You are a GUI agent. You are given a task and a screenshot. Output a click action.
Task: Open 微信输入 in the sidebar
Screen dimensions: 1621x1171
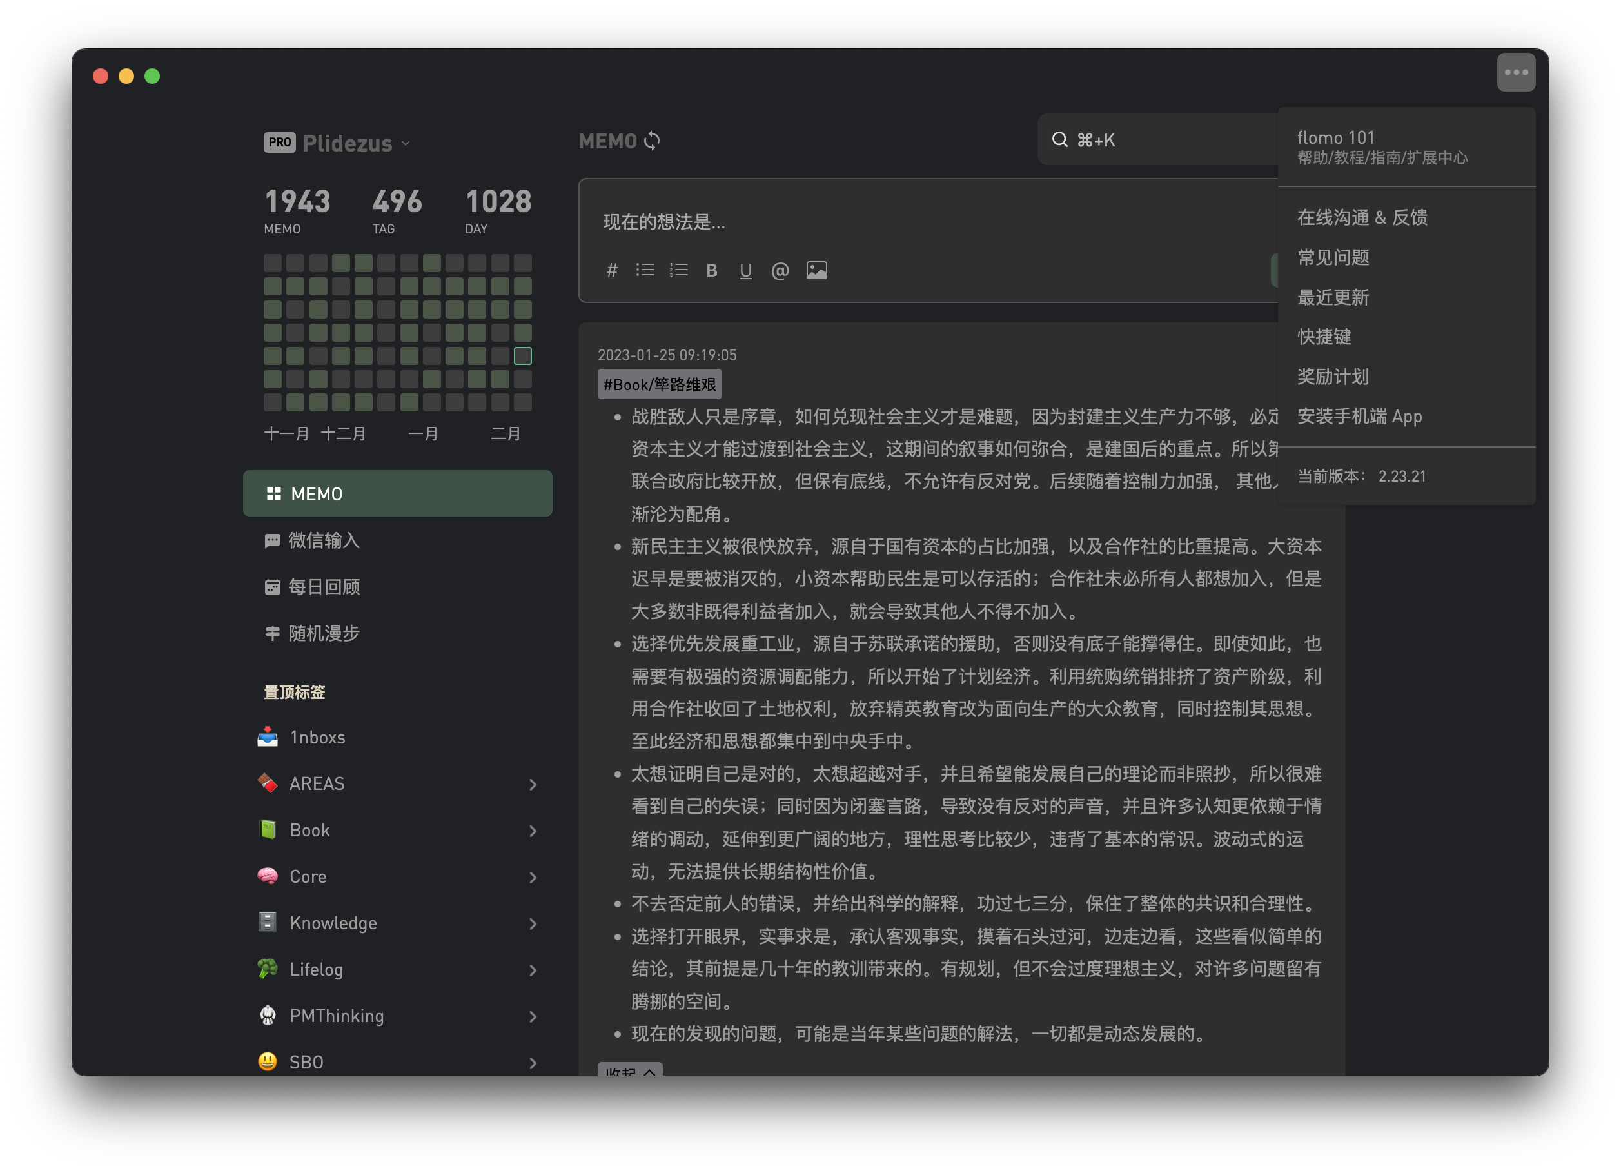(x=397, y=540)
